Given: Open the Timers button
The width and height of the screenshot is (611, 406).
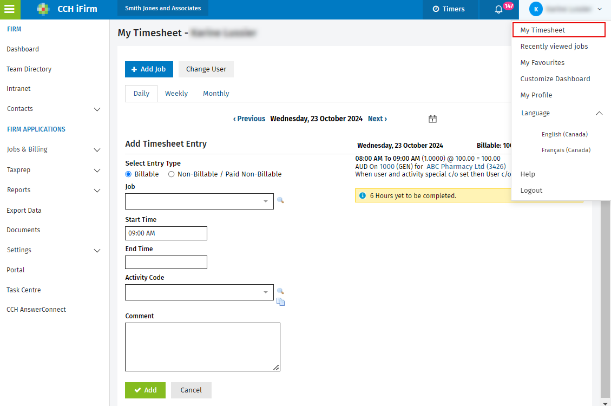Looking at the screenshot, I should 449,9.
